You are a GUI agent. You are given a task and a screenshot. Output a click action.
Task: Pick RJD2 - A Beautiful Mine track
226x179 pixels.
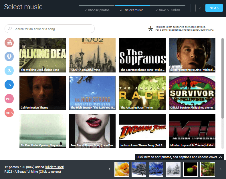[92, 55]
